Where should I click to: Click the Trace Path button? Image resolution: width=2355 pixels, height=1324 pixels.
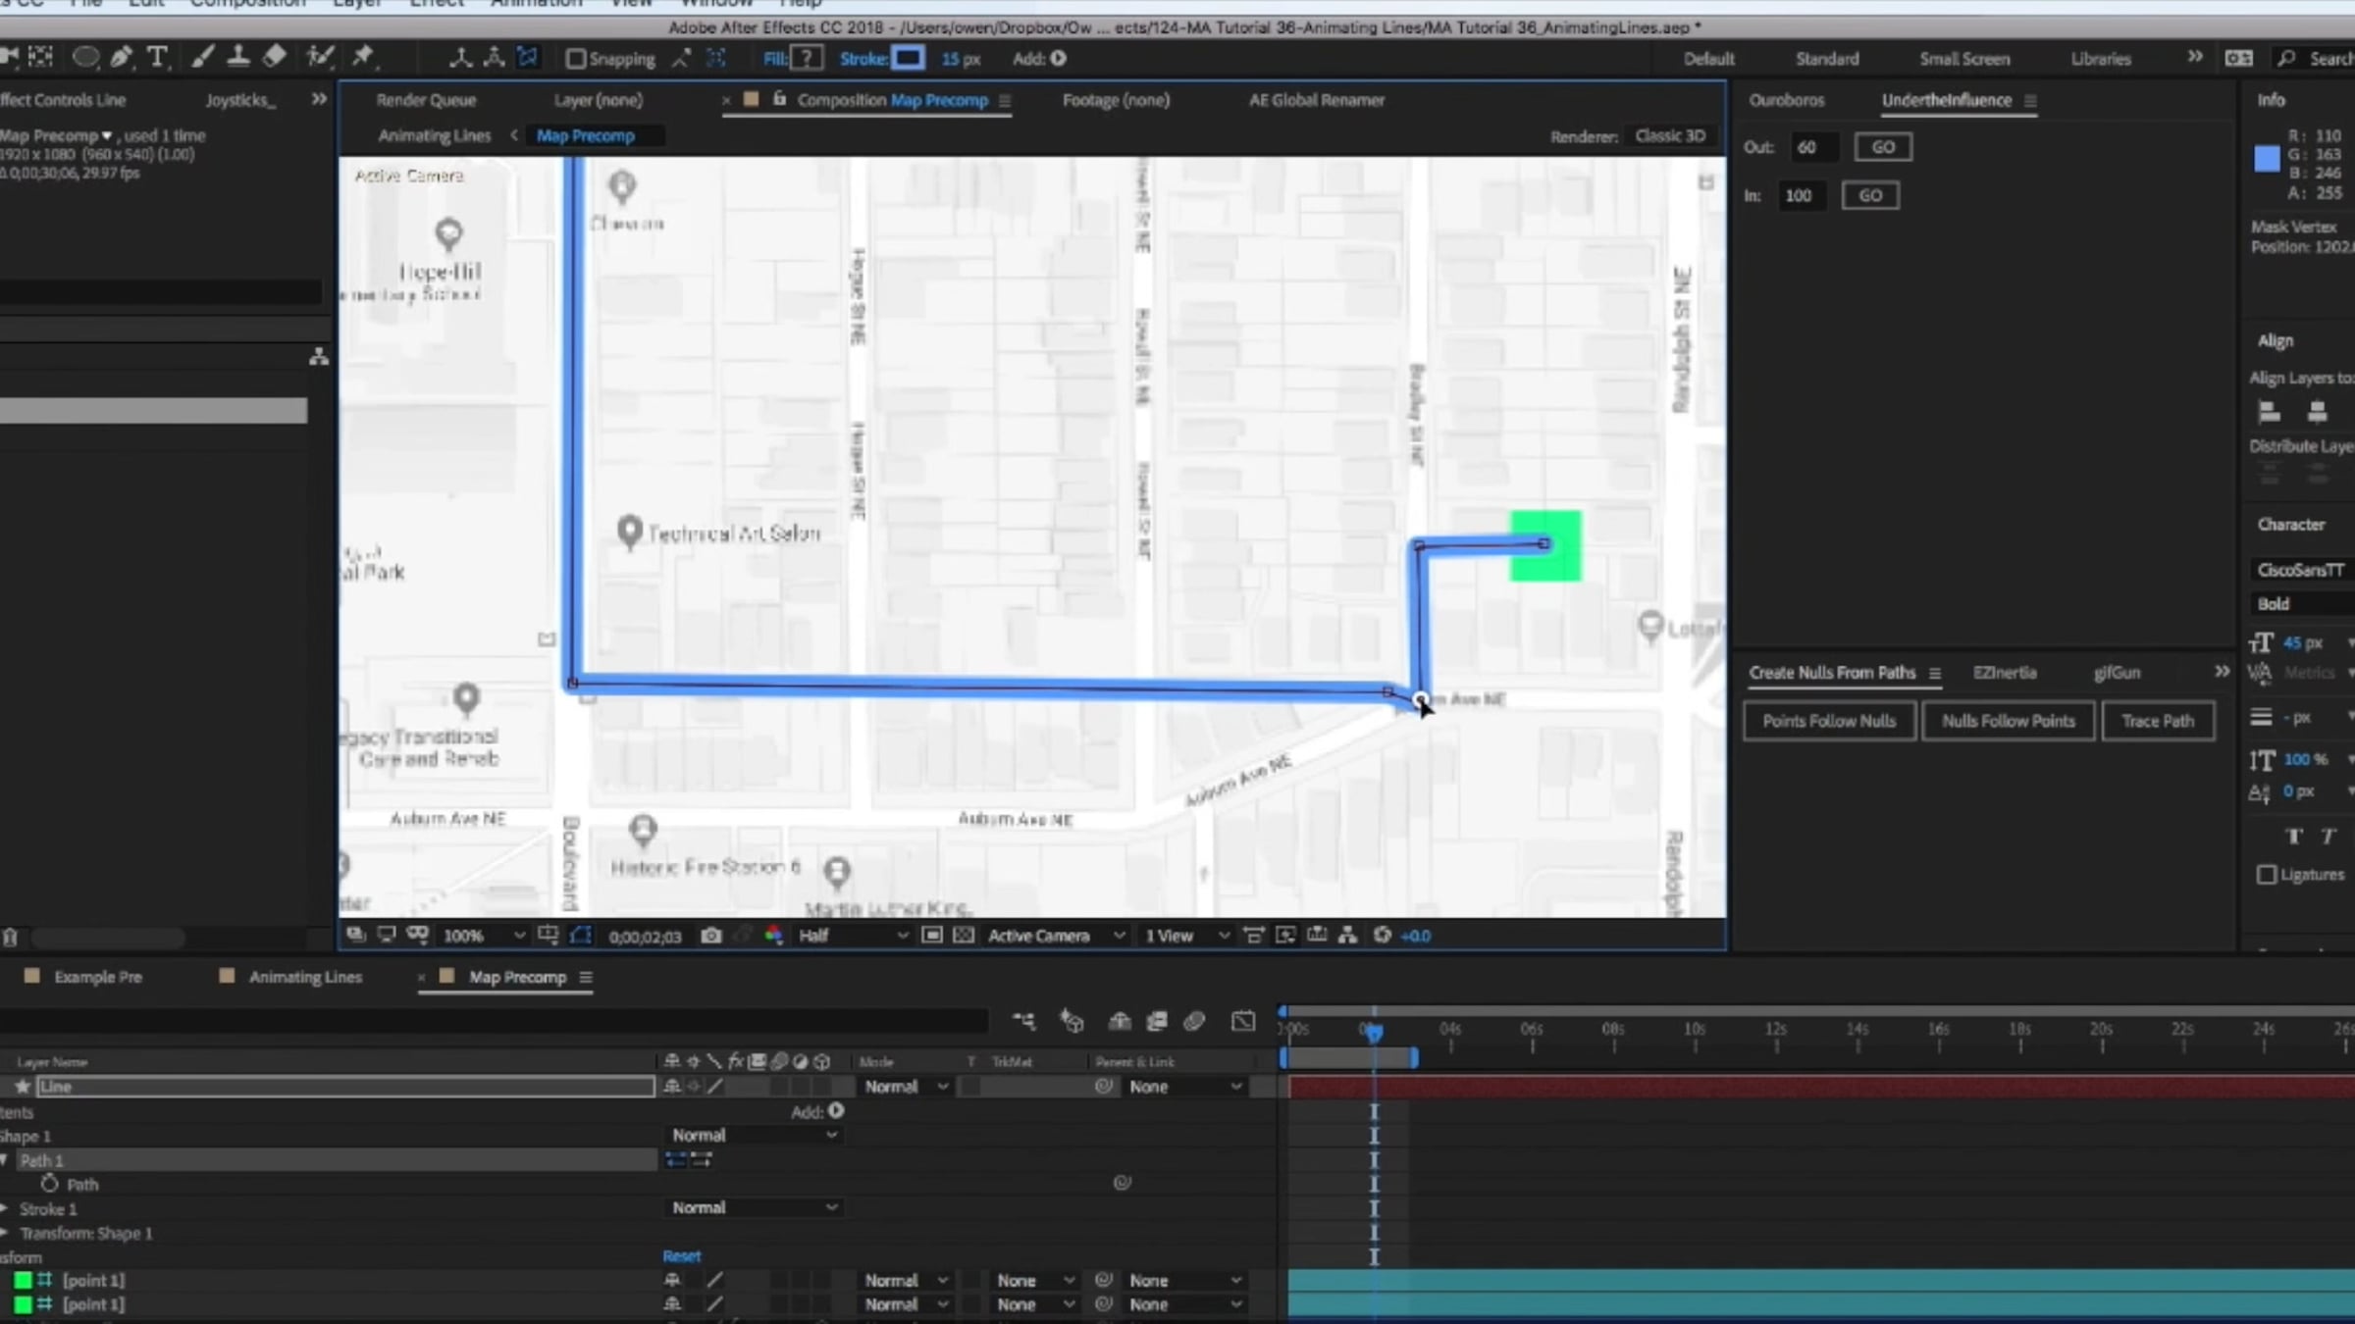pyautogui.click(x=2157, y=721)
